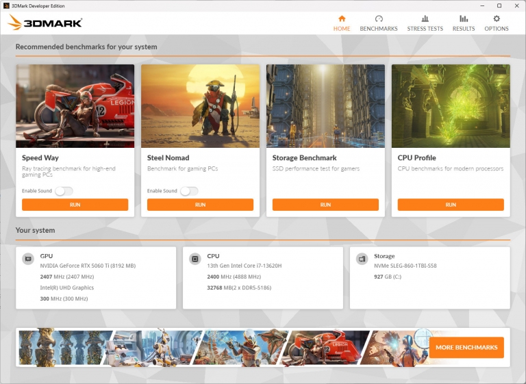Viewport: 526px width, 384px height.
Task: Click the GPU icon in Your system
Action: 28,259
